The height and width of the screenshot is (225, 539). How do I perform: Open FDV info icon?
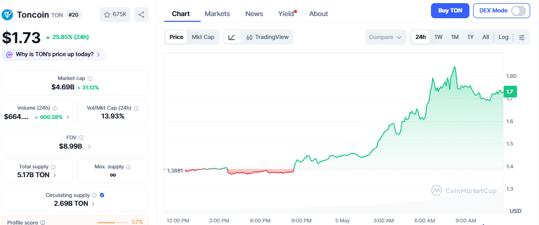point(81,137)
